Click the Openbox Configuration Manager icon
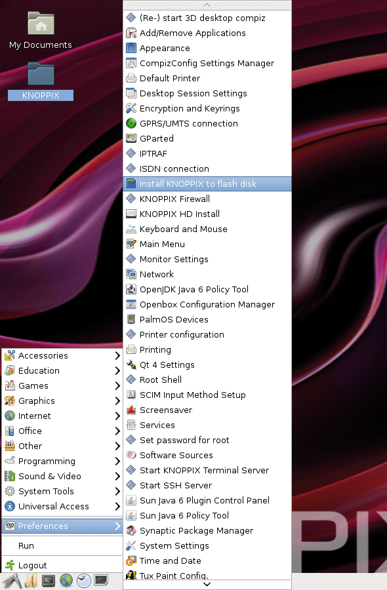The width and height of the screenshot is (387, 590). (x=131, y=304)
